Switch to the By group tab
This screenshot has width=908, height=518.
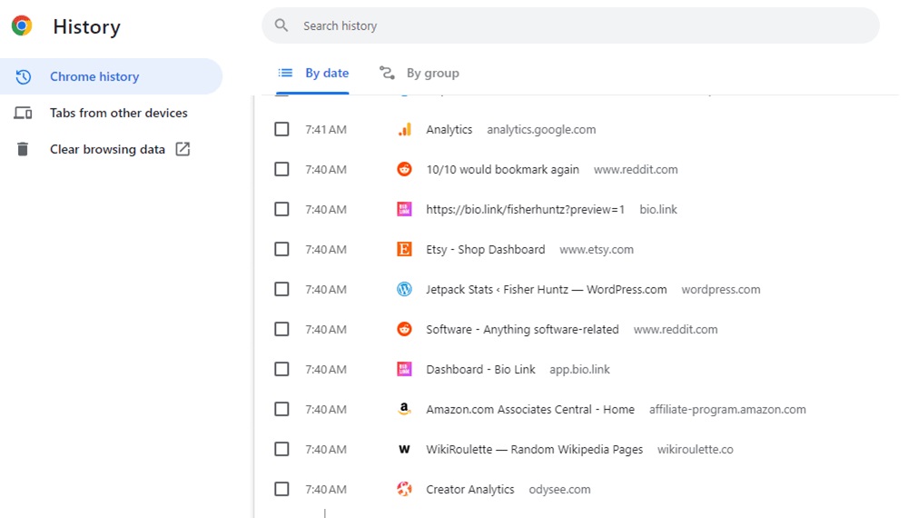pyautogui.click(x=419, y=74)
